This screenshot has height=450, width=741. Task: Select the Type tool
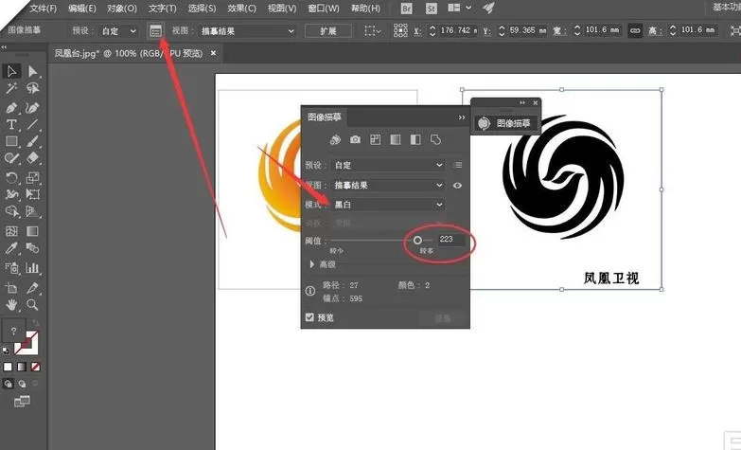click(x=11, y=124)
